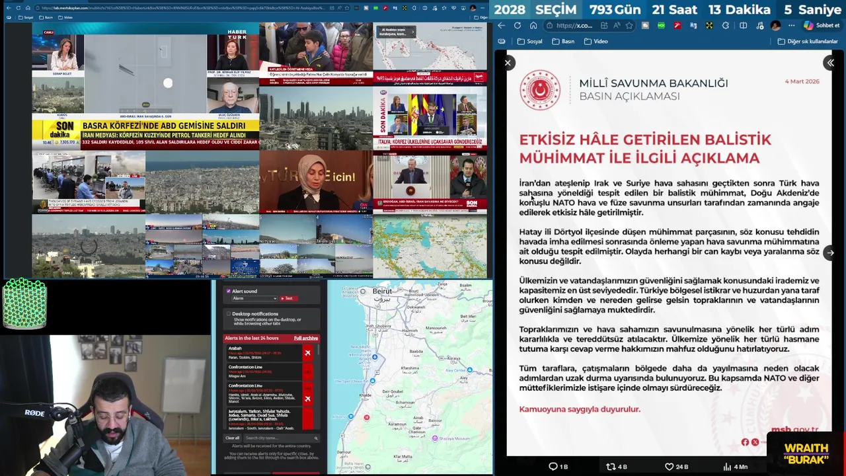The image size is (846, 476).
Task: Open split screen in right browser
Action: (x=743, y=26)
